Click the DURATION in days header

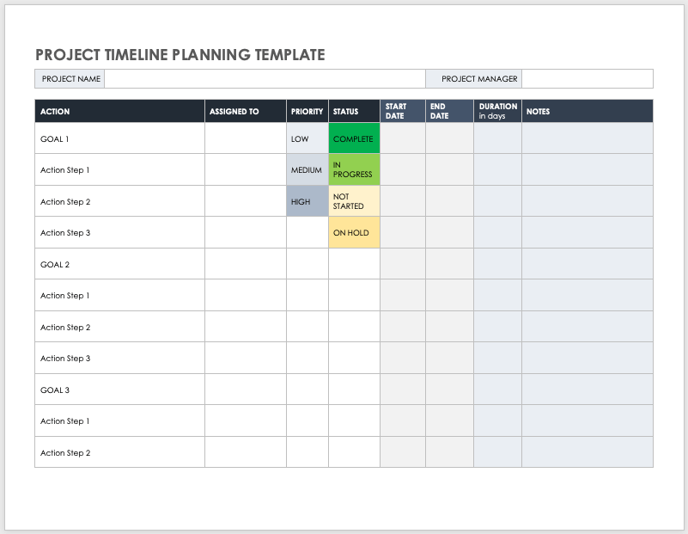coord(497,112)
